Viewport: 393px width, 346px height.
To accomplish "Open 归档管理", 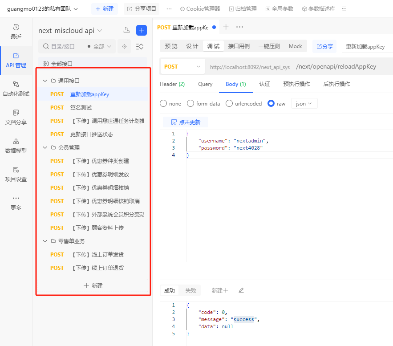I will click(x=243, y=9).
